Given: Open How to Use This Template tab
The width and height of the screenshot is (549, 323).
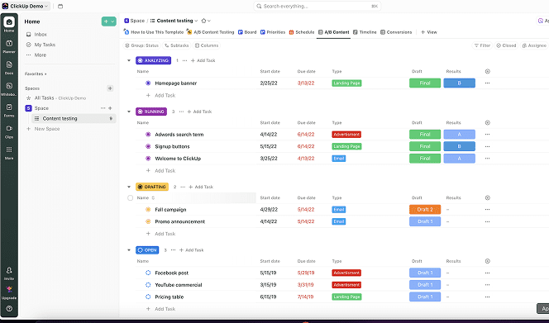Looking at the screenshot, I should click(154, 32).
